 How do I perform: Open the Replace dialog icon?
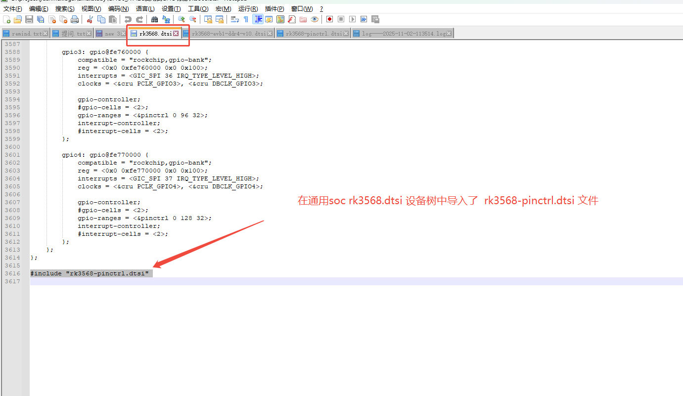(x=166, y=19)
